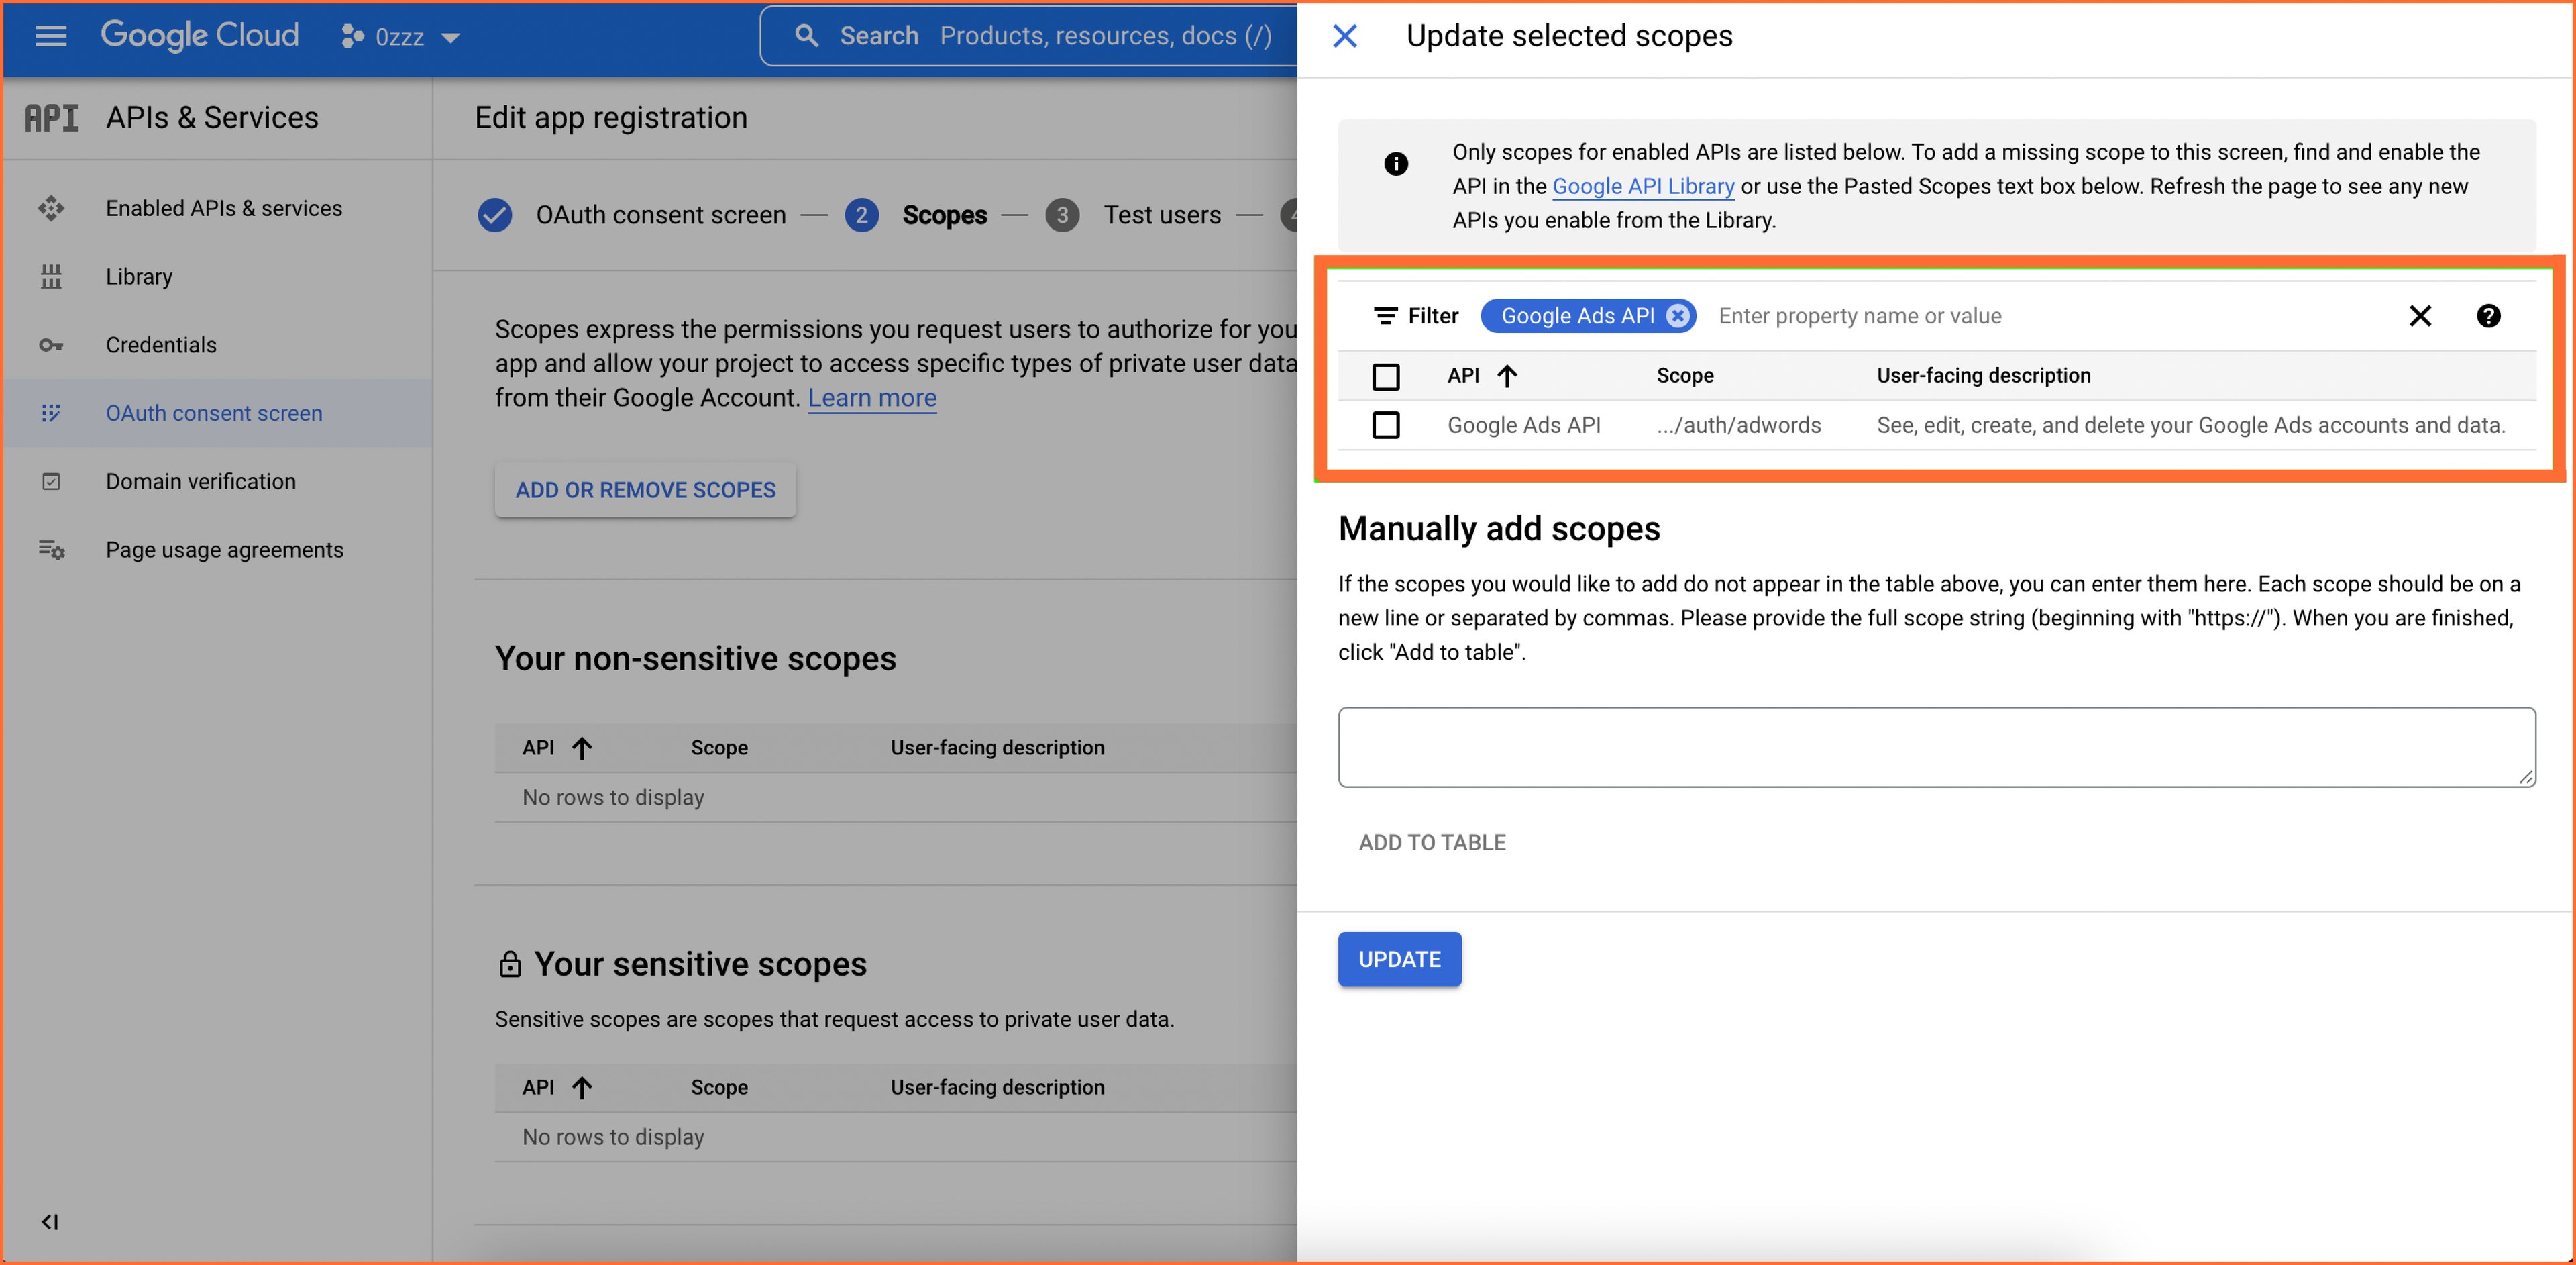Screen dimensions: 2576x1265
Task: Collapse the left sidebar navigation
Action: pos(49,1221)
